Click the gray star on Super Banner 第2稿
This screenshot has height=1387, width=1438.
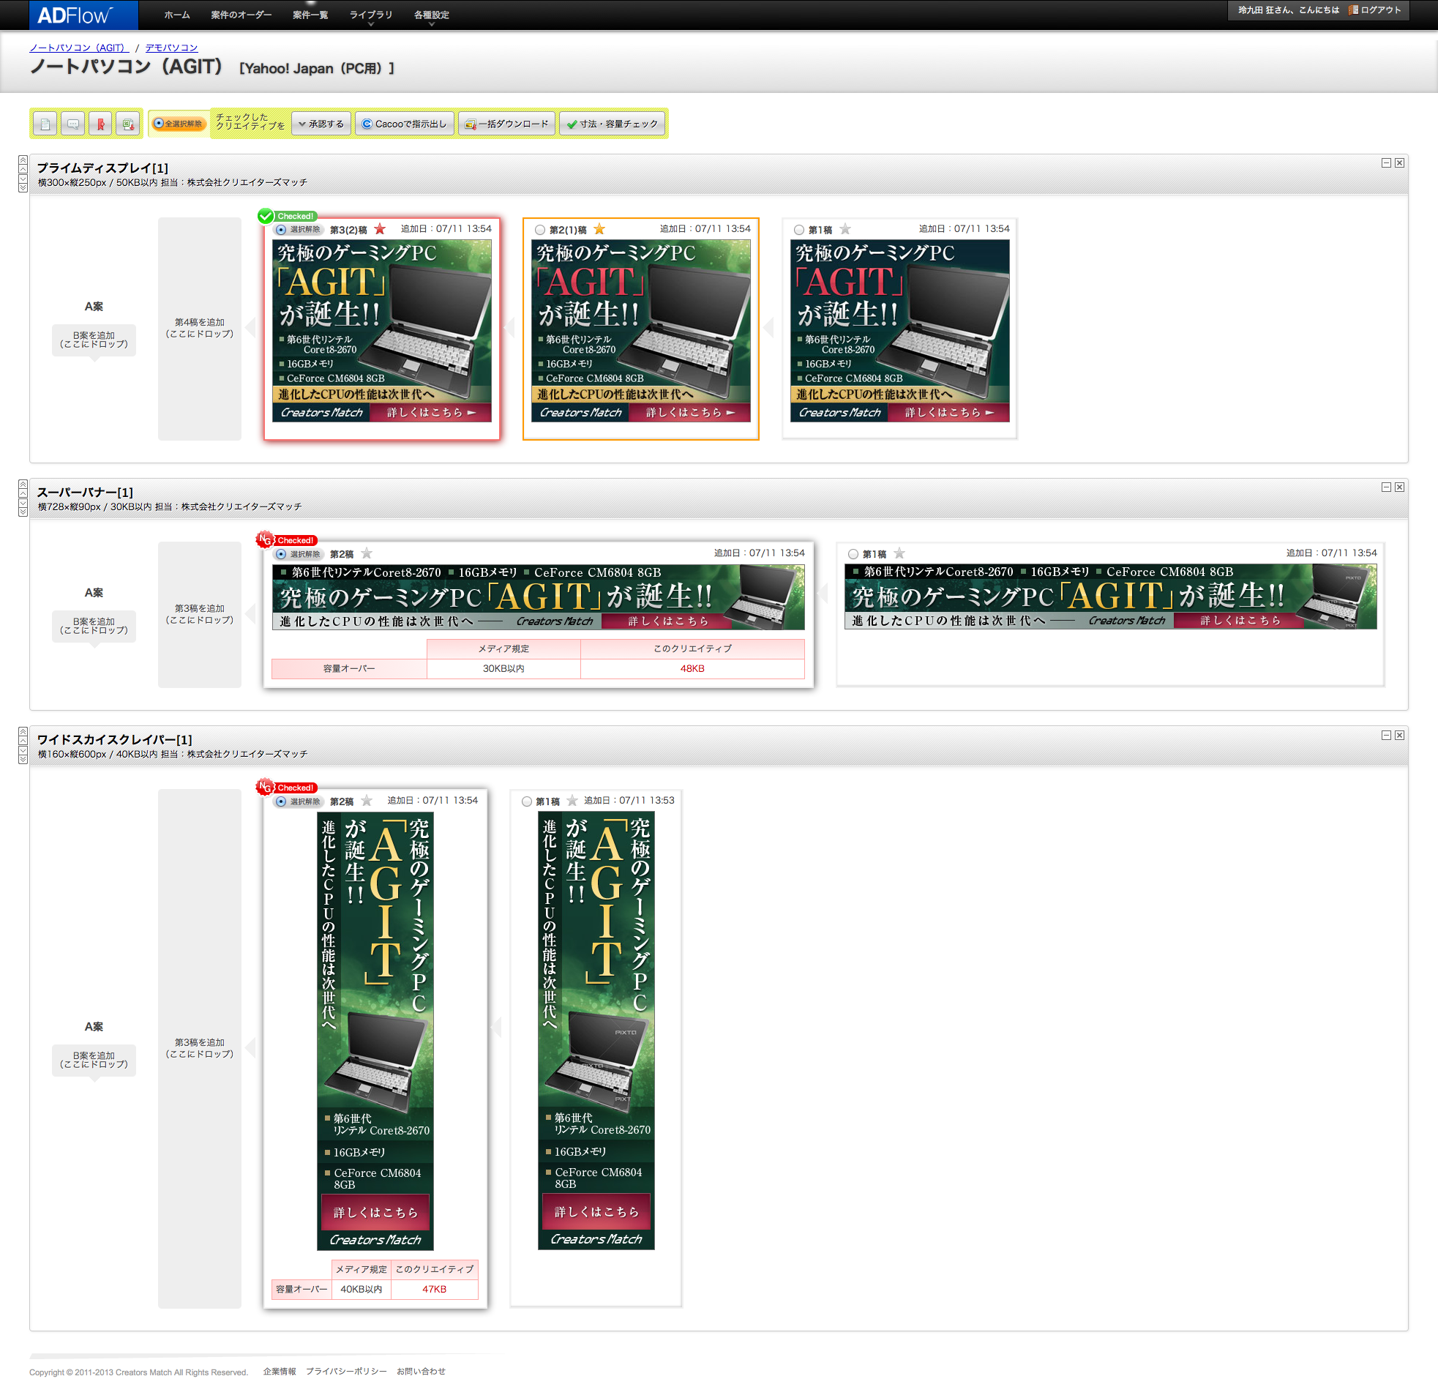[367, 553]
